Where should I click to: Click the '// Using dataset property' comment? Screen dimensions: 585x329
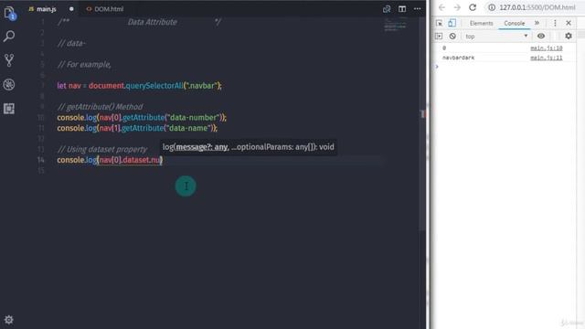tap(102, 149)
